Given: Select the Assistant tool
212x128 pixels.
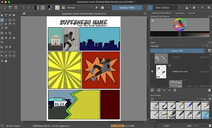Looking at the screenshot, I should [x=2, y=47].
